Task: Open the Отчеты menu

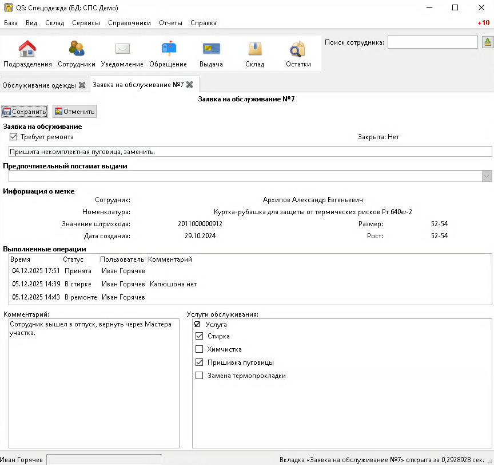Action: click(x=170, y=23)
